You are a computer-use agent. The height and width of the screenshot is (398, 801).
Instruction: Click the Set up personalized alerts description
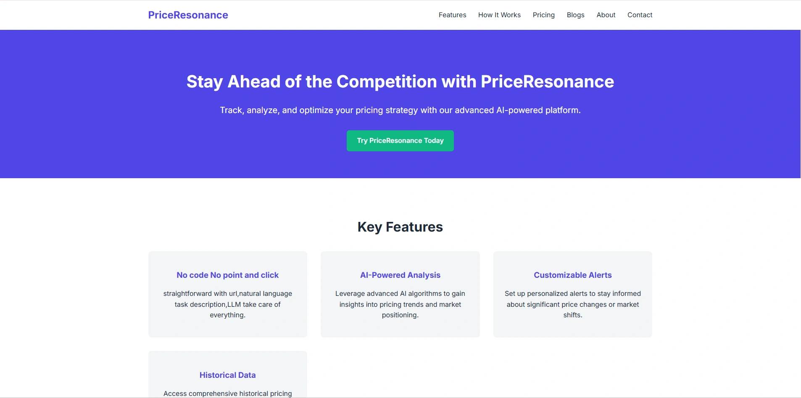coord(572,304)
